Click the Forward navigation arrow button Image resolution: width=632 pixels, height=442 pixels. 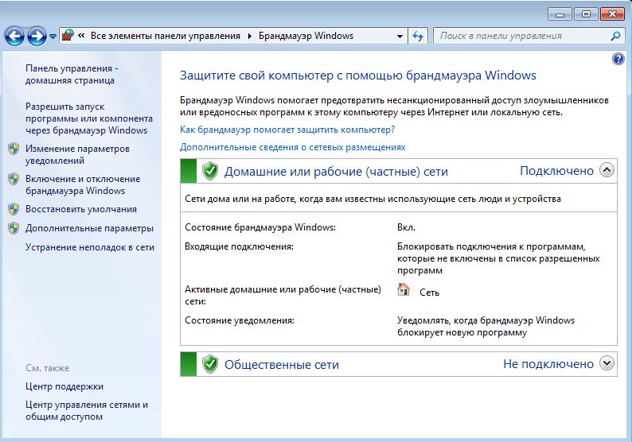(37, 36)
